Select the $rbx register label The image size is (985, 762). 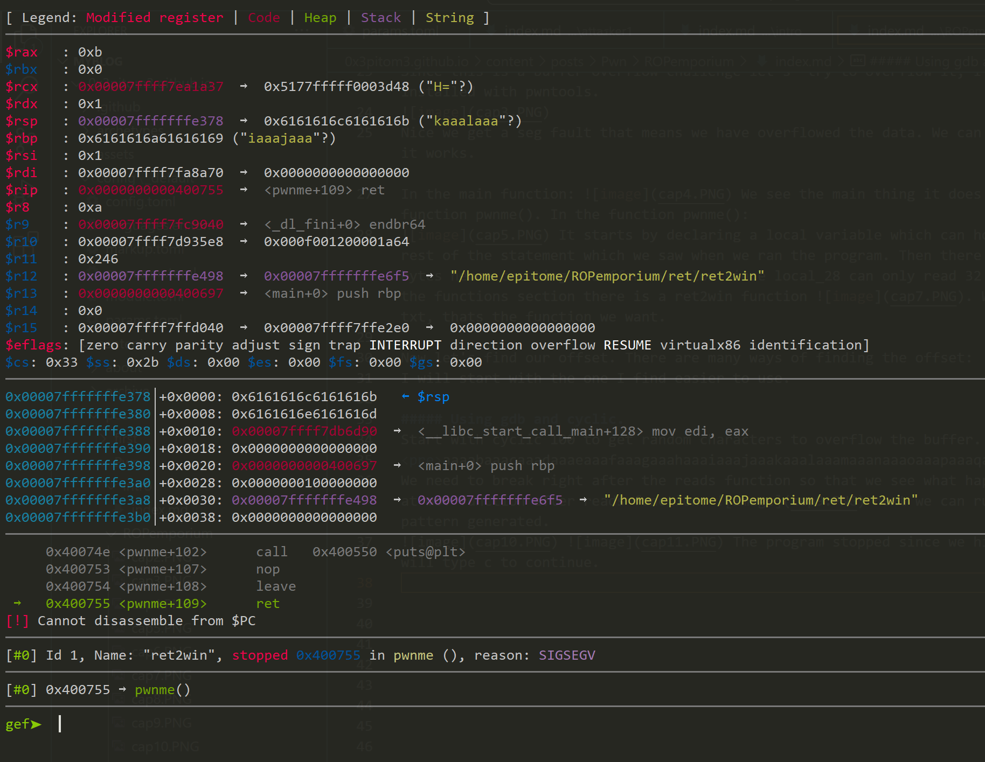point(22,69)
